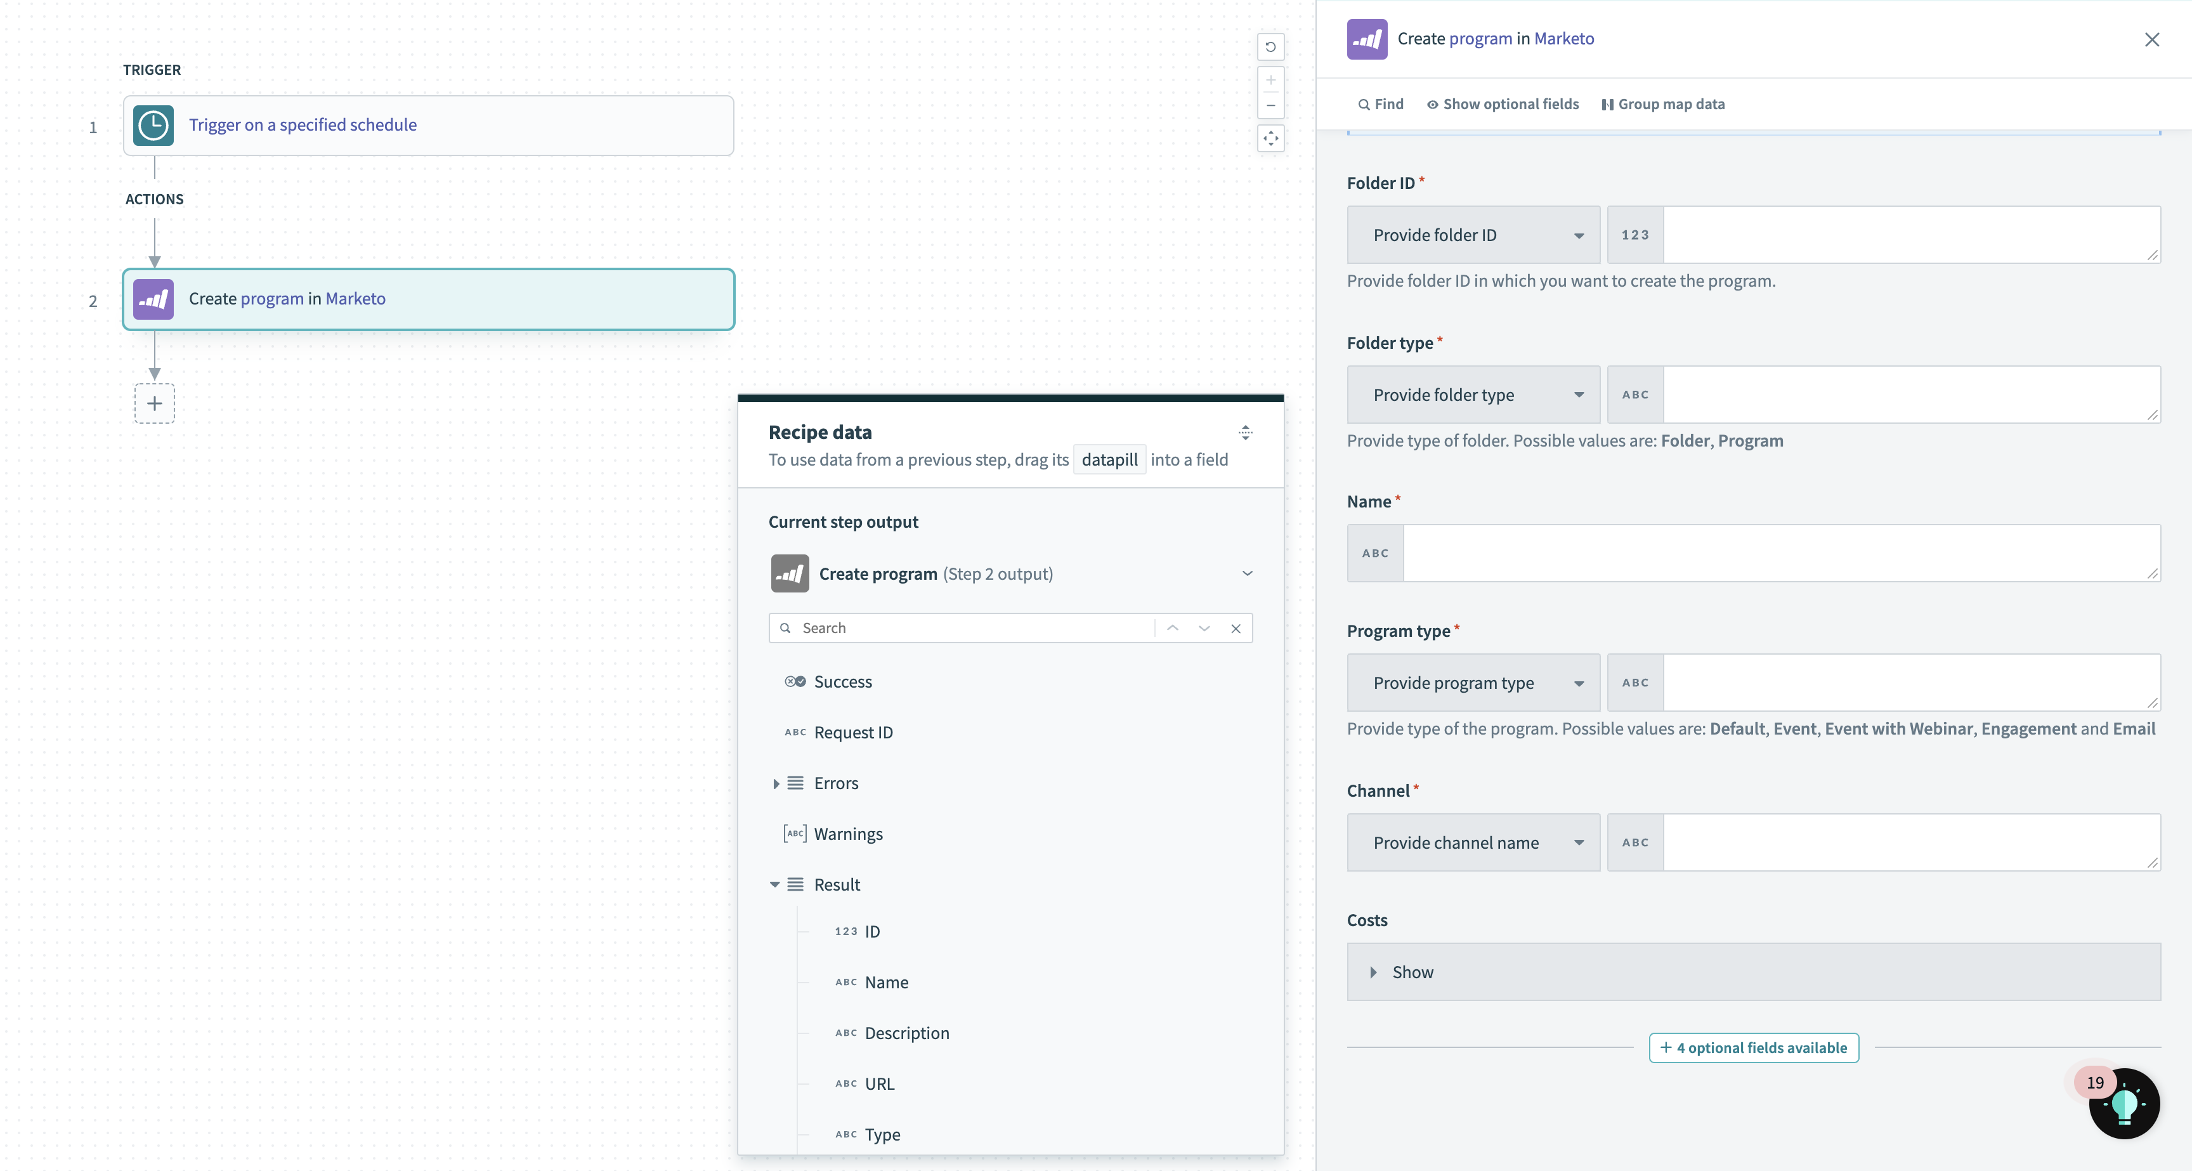Viewport: 2192px width, 1171px height.
Task: Open Provide channel name dropdown
Action: click(x=1473, y=842)
